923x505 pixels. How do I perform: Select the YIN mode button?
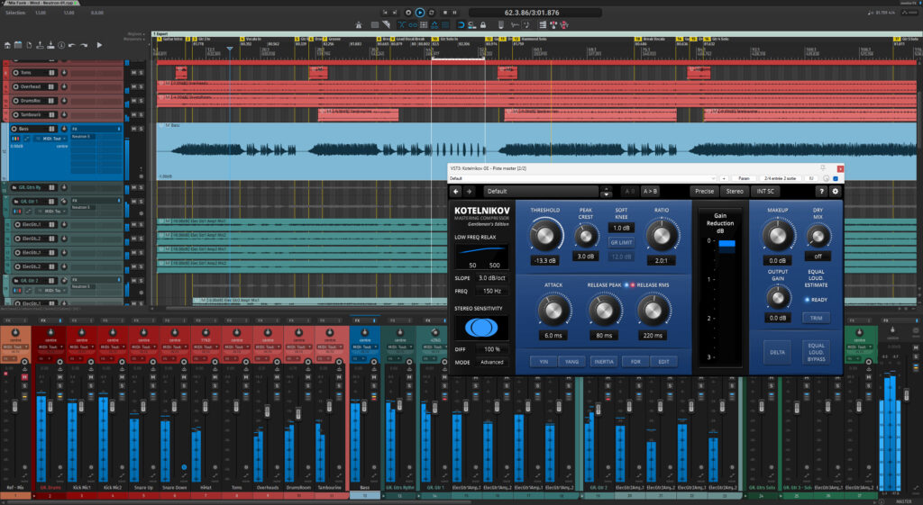(543, 362)
